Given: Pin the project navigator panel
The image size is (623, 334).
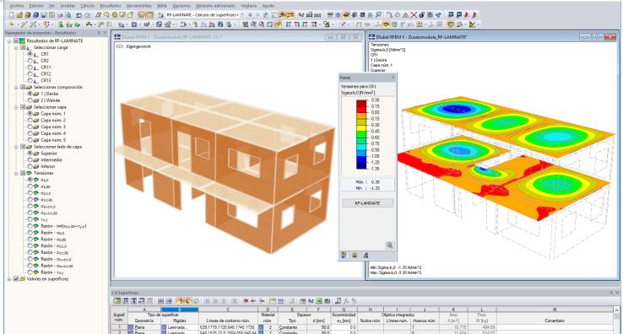Looking at the screenshot, I should click(x=99, y=33).
